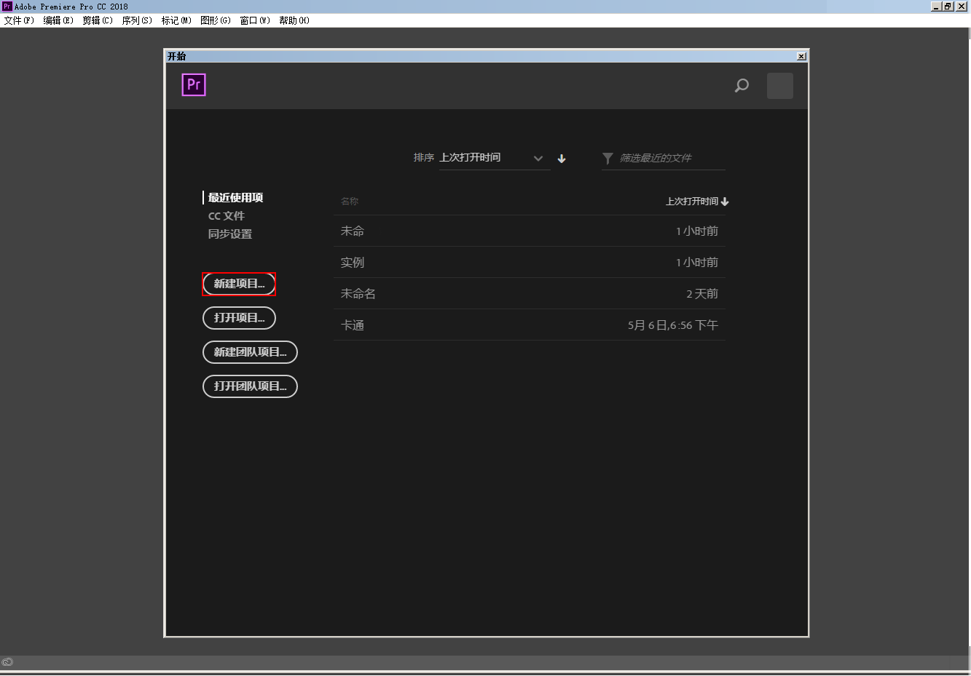Click 1 小时前 in the 实例 row
The width and height of the screenshot is (971, 676).
coord(697,263)
